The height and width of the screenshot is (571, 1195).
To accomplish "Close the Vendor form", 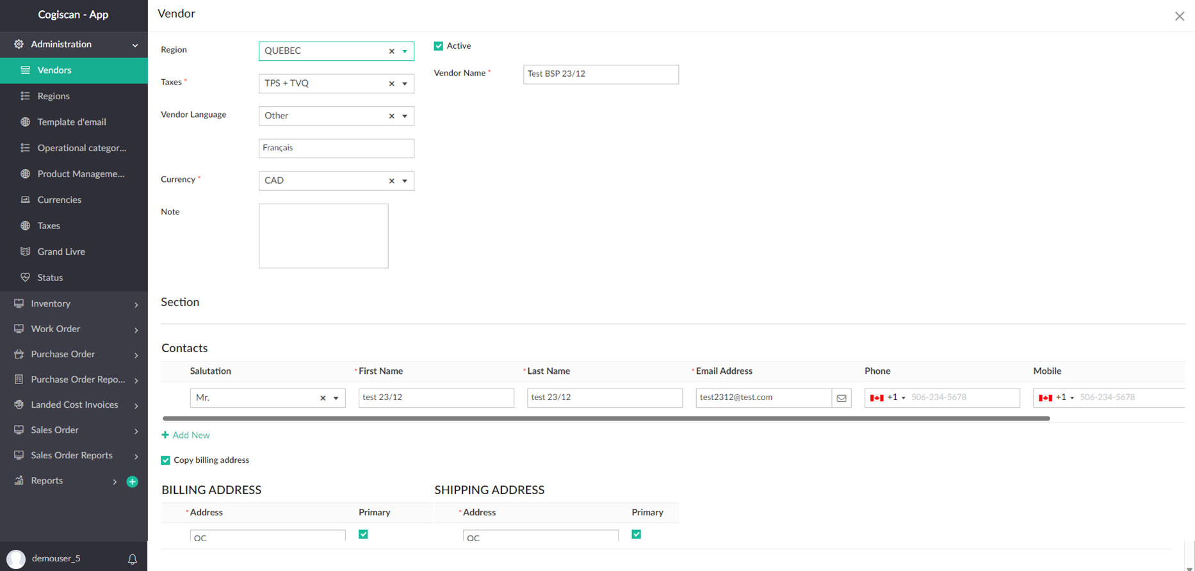I will coord(1179,17).
